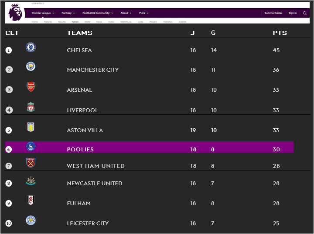Open the Football & Community dropdown
This screenshot has width=314, height=234.
coord(98,13)
